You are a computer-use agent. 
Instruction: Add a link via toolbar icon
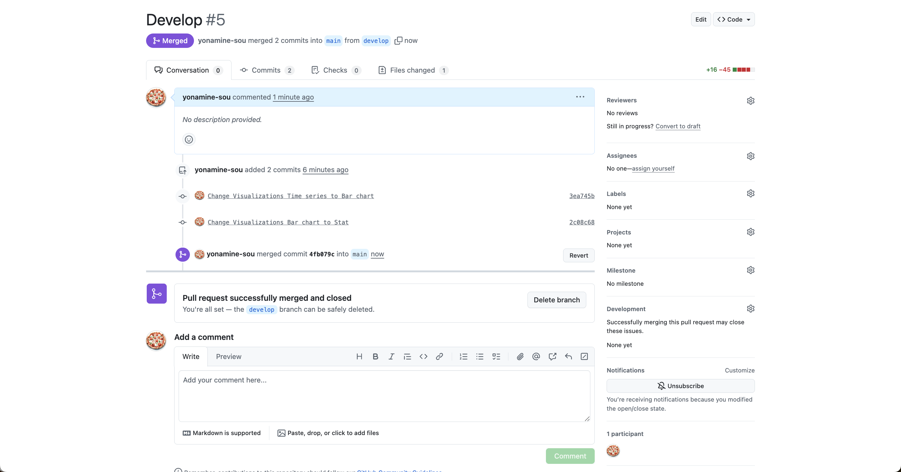(439, 357)
